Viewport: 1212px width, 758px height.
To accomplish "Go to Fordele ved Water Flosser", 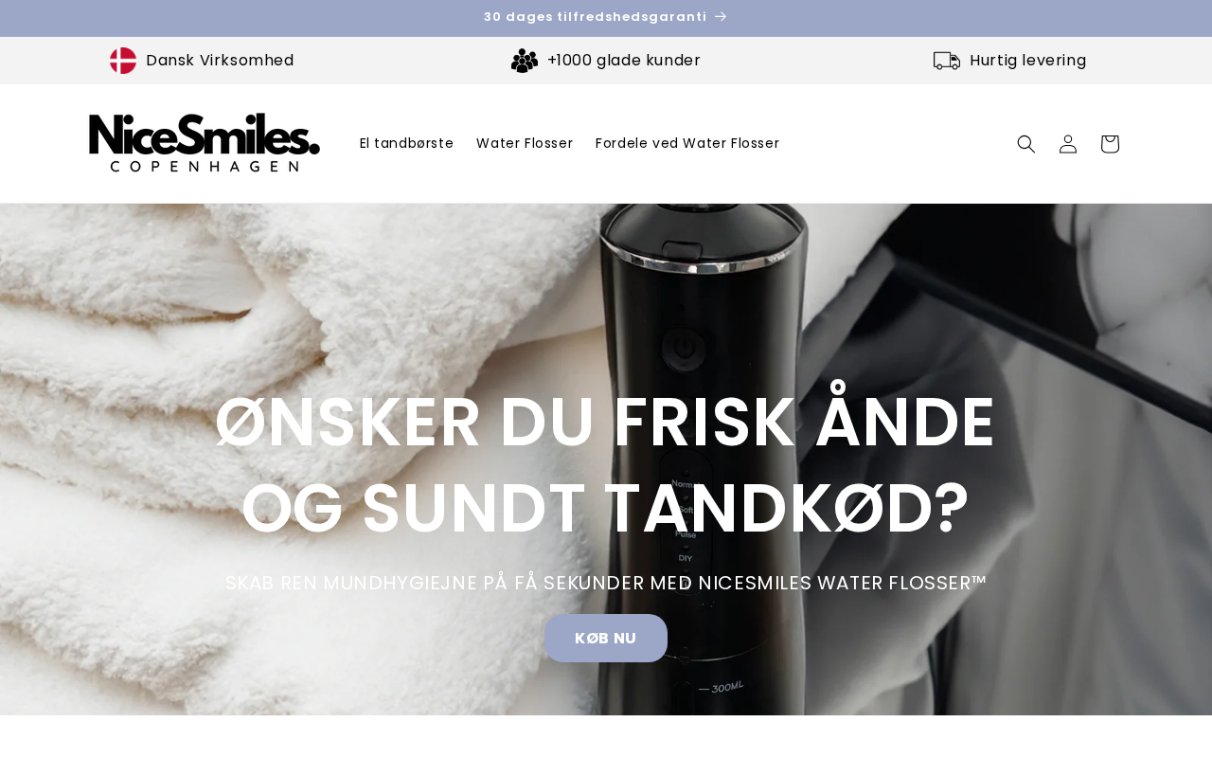I will coord(687,143).
